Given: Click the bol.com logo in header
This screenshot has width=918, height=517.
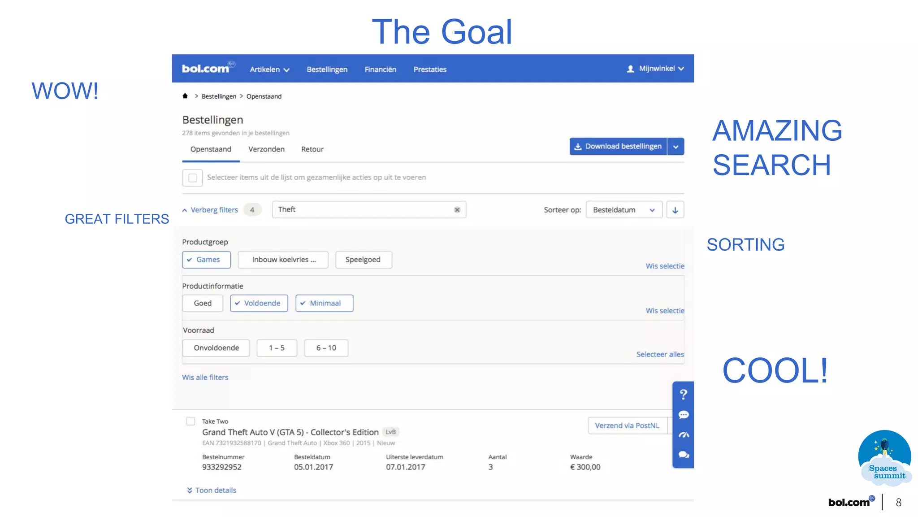Looking at the screenshot, I should pyautogui.click(x=208, y=68).
